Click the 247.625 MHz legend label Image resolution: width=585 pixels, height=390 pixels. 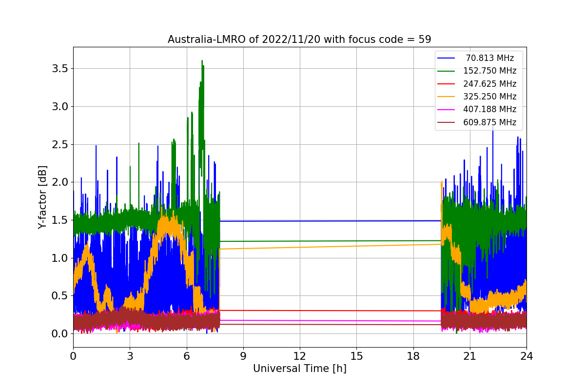click(x=490, y=84)
